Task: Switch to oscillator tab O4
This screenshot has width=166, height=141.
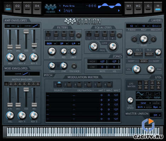Action: tap(37, 8)
